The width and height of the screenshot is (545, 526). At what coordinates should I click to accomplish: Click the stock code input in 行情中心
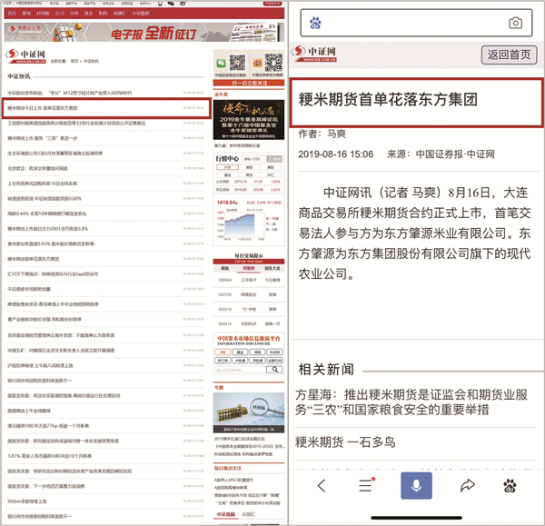click(x=253, y=159)
